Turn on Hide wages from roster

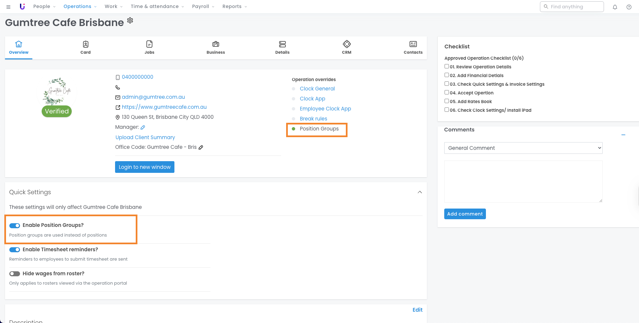pyautogui.click(x=15, y=274)
